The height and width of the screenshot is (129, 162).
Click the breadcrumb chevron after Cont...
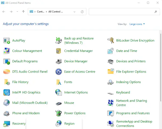46,12
